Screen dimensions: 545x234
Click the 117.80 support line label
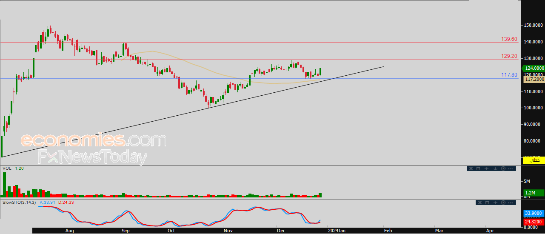[509, 75]
